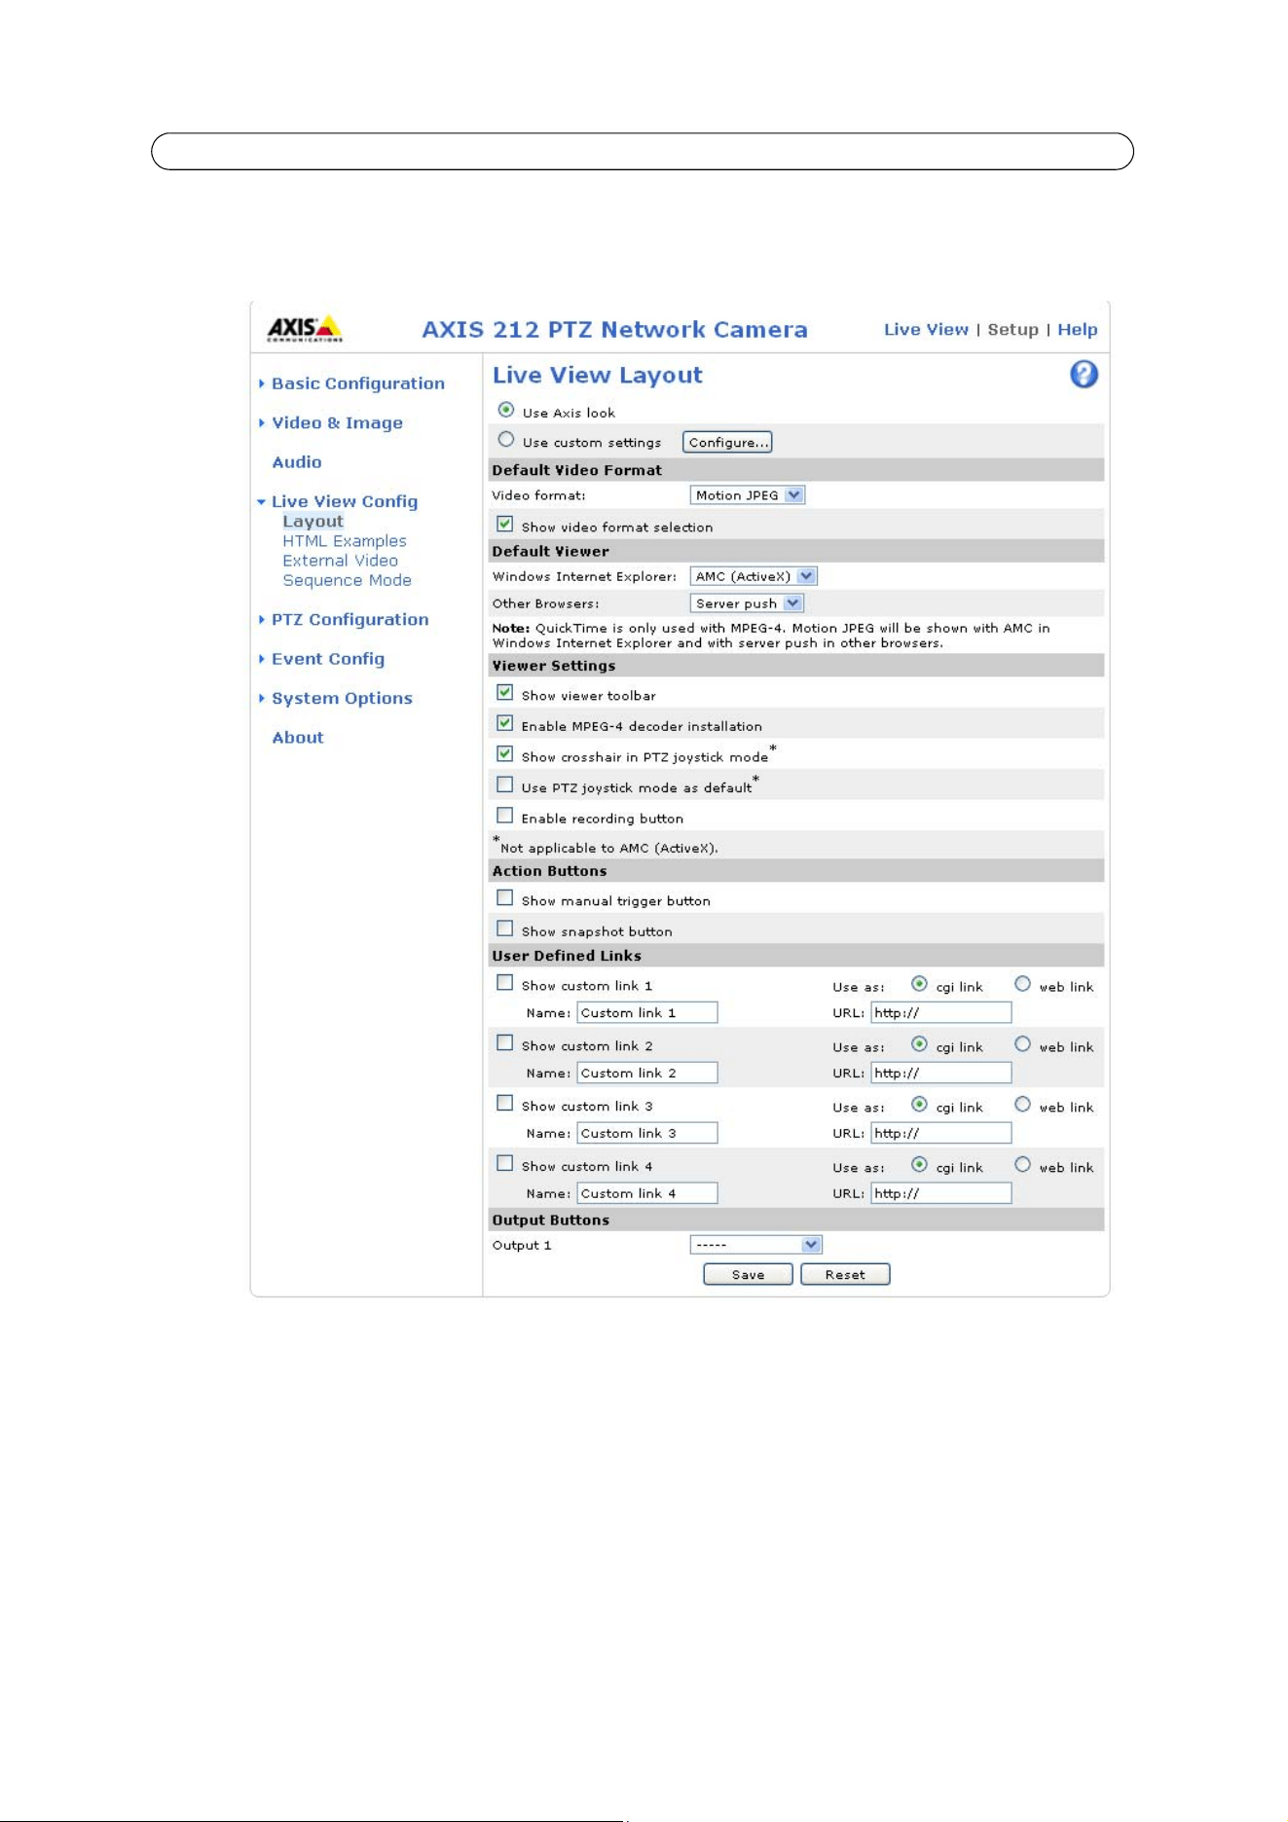The height and width of the screenshot is (1822, 1288).
Task: Click the Custom link 4 name field
Action: click(647, 1194)
